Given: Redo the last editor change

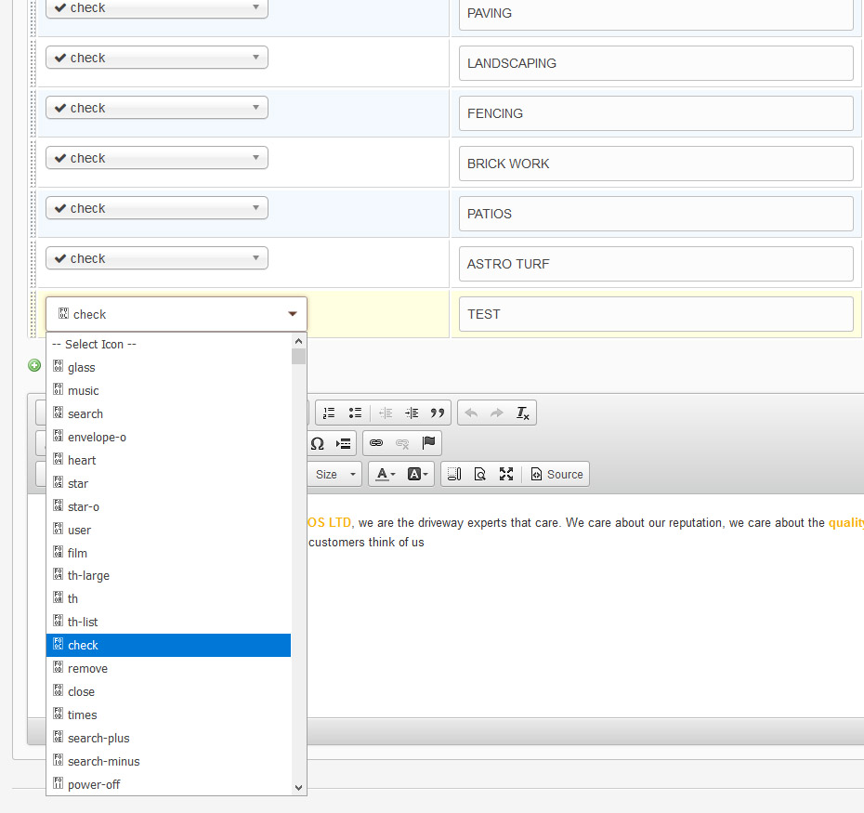Looking at the screenshot, I should click(x=497, y=413).
